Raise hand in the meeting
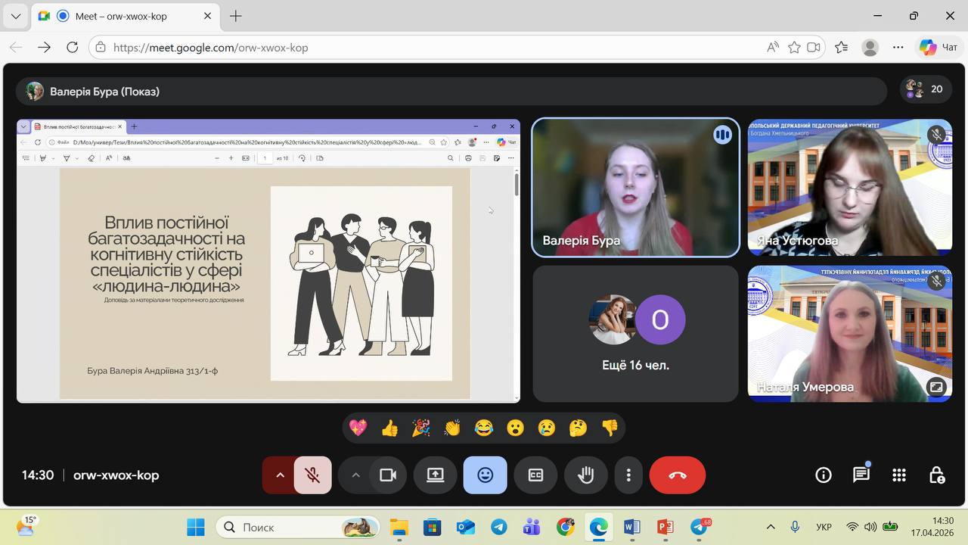Screen dimensions: 968x545 tap(585, 475)
